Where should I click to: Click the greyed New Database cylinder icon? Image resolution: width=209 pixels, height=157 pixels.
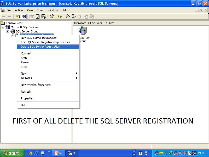point(80,16)
